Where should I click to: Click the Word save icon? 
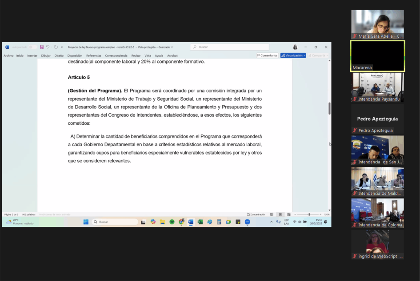42,47
